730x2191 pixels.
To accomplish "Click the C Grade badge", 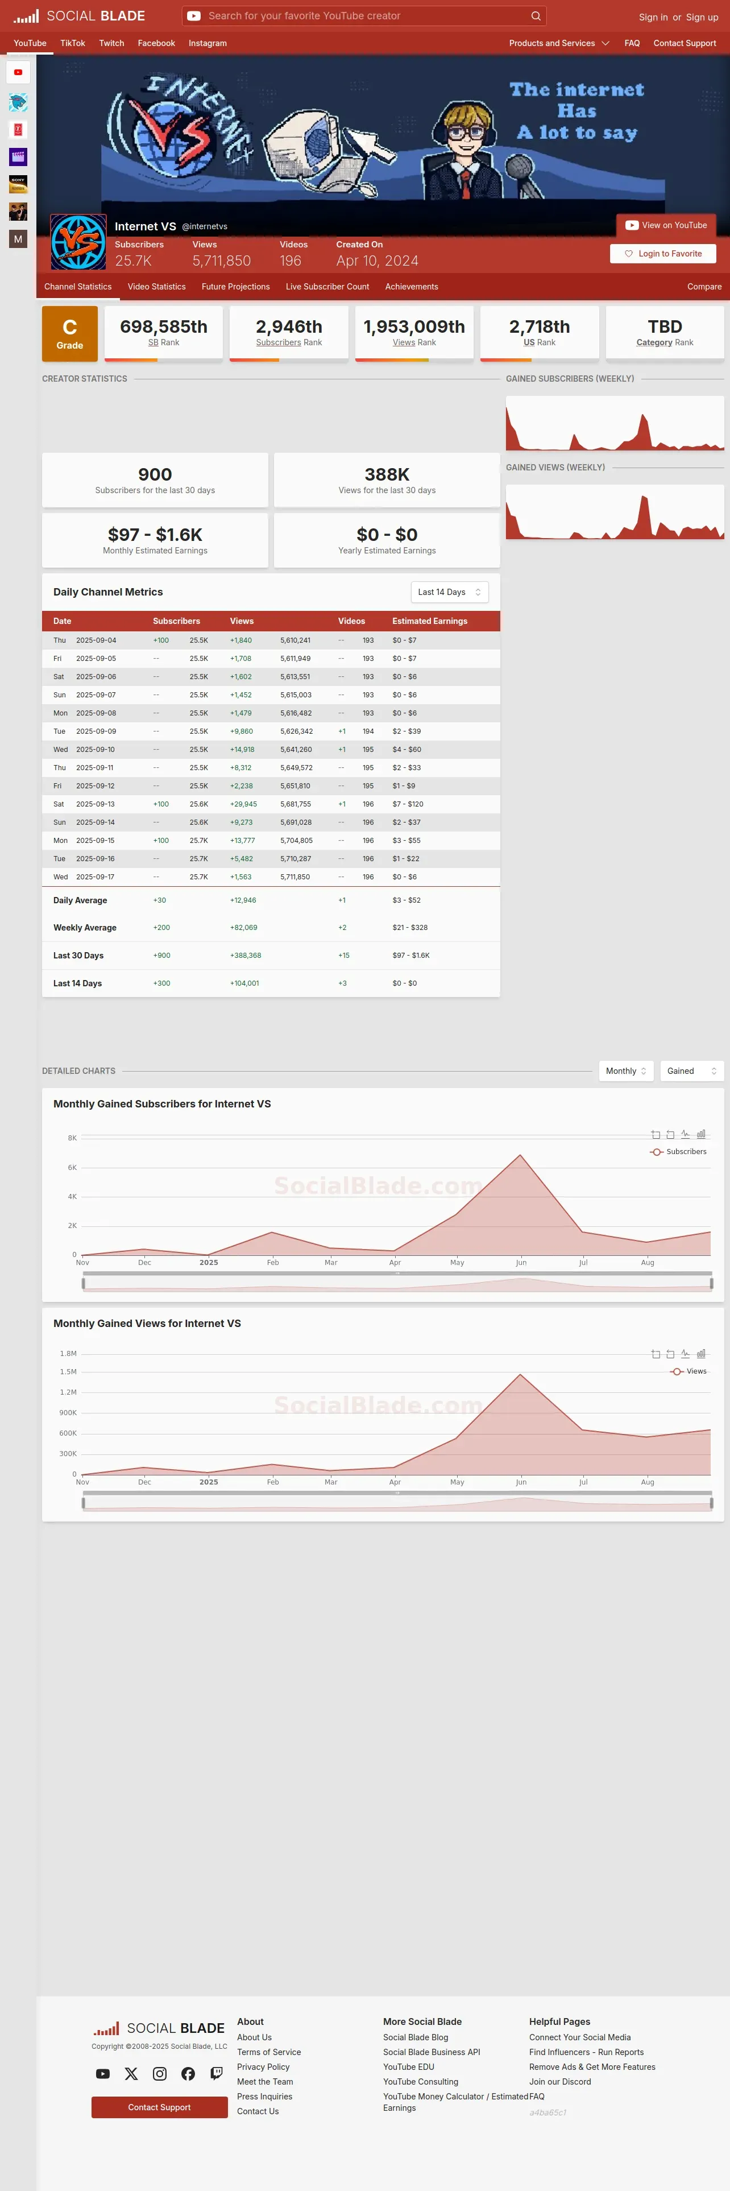I will pyautogui.click(x=70, y=334).
